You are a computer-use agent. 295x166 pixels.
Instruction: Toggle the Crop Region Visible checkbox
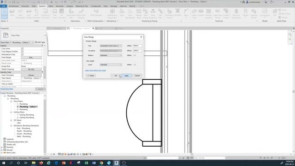23,51
